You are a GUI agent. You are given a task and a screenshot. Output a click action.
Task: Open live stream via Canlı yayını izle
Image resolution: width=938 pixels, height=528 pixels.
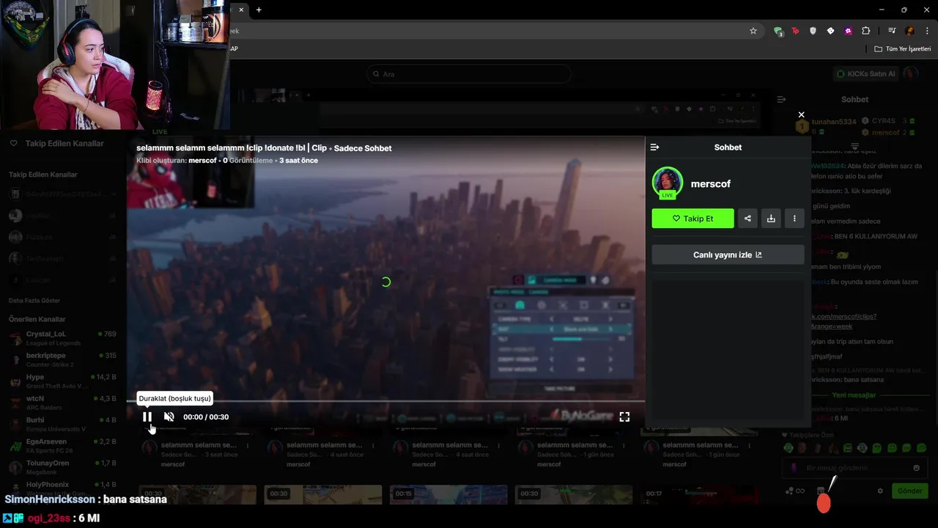[x=728, y=254]
